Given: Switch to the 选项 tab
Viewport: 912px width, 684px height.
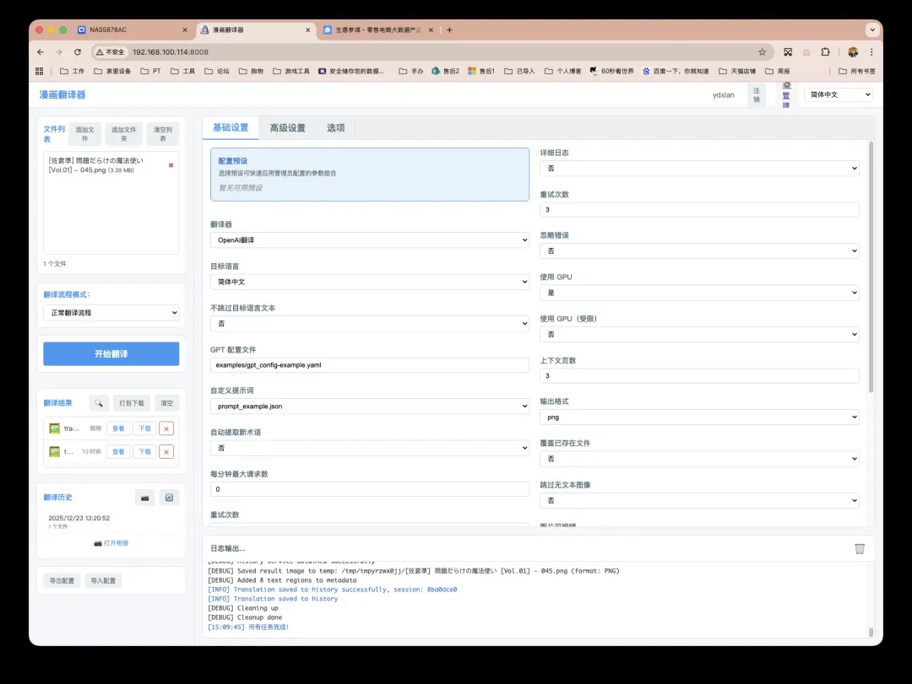Looking at the screenshot, I should click(x=335, y=128).
